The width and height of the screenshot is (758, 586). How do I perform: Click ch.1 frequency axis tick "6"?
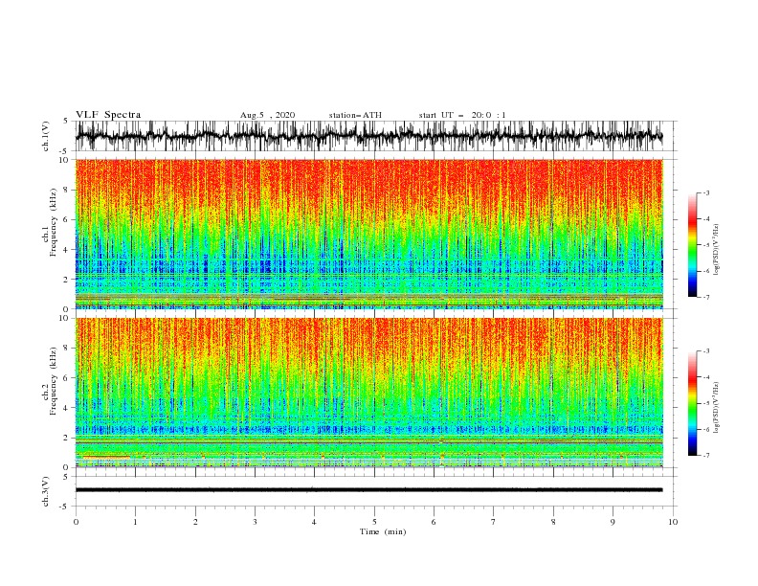coord(67,219)
